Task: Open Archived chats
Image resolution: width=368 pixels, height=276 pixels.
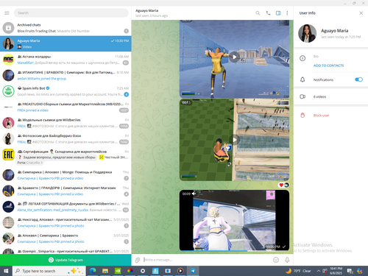Action: click(66, 28)
